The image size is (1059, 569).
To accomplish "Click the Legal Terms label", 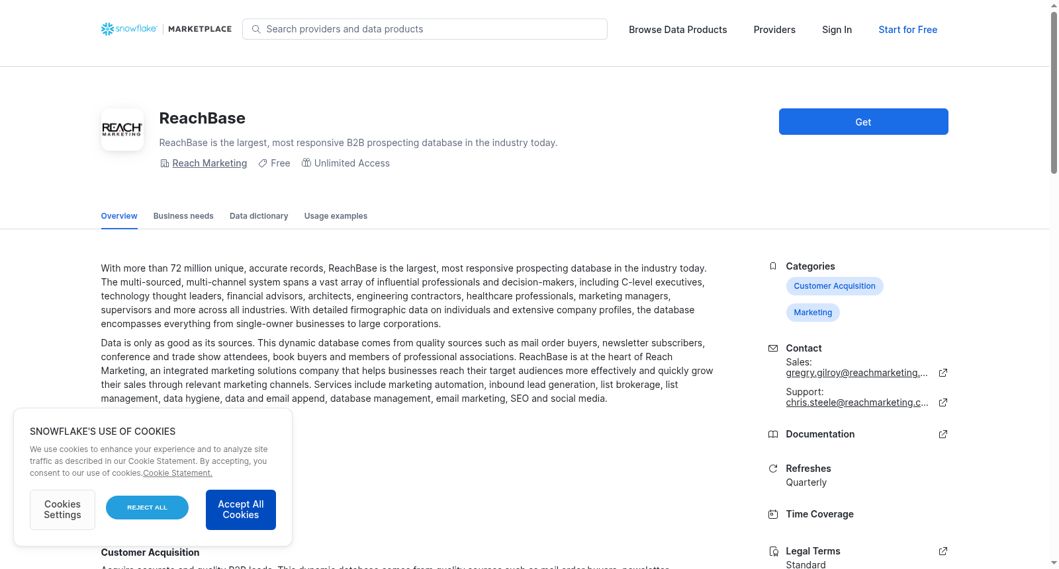I will (813, 551).
